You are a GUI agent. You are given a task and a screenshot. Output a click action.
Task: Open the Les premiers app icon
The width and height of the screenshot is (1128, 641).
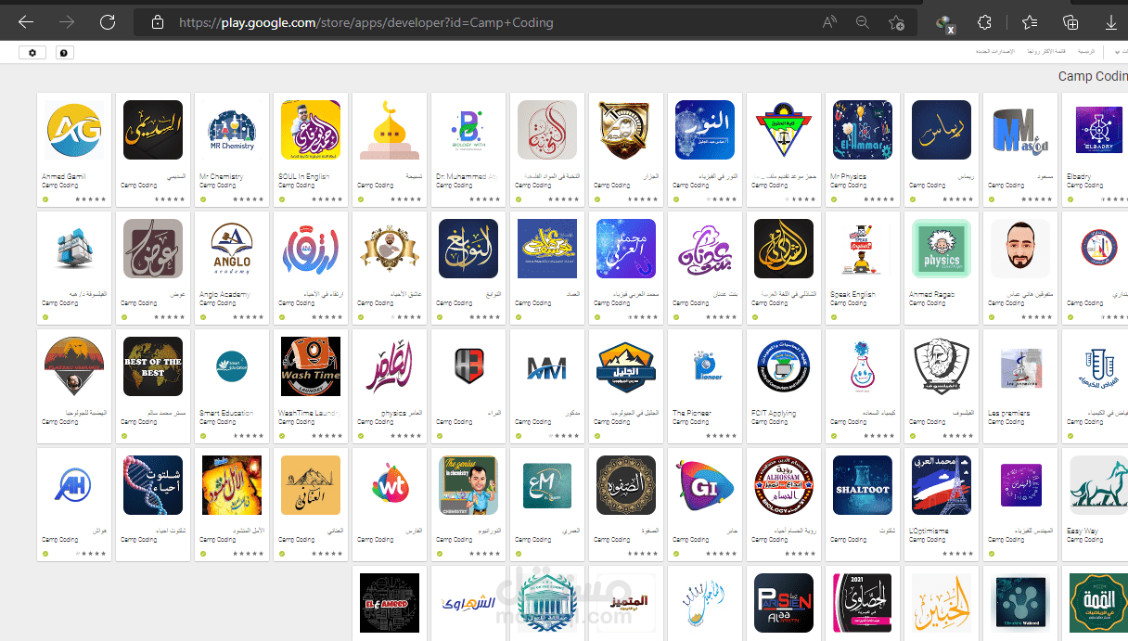coord(1020,366)
